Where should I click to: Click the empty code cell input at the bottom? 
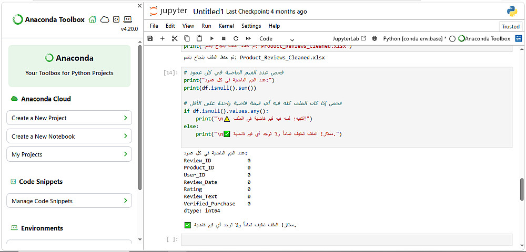[x=347, y=239]
